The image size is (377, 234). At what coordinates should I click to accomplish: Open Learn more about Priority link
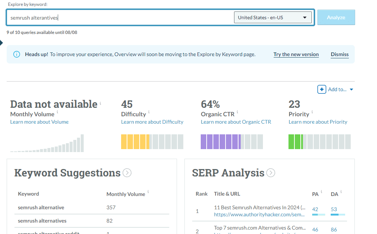tap(318, 122)
